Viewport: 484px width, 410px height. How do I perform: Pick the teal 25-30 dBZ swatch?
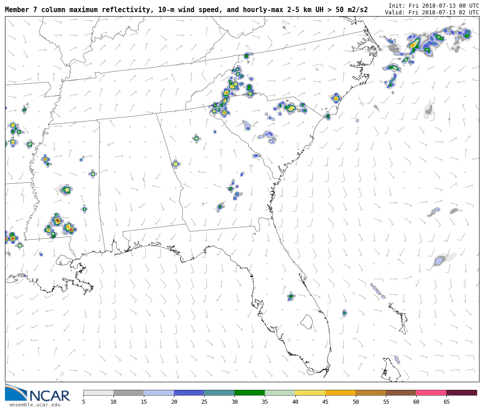coord(219,393)
